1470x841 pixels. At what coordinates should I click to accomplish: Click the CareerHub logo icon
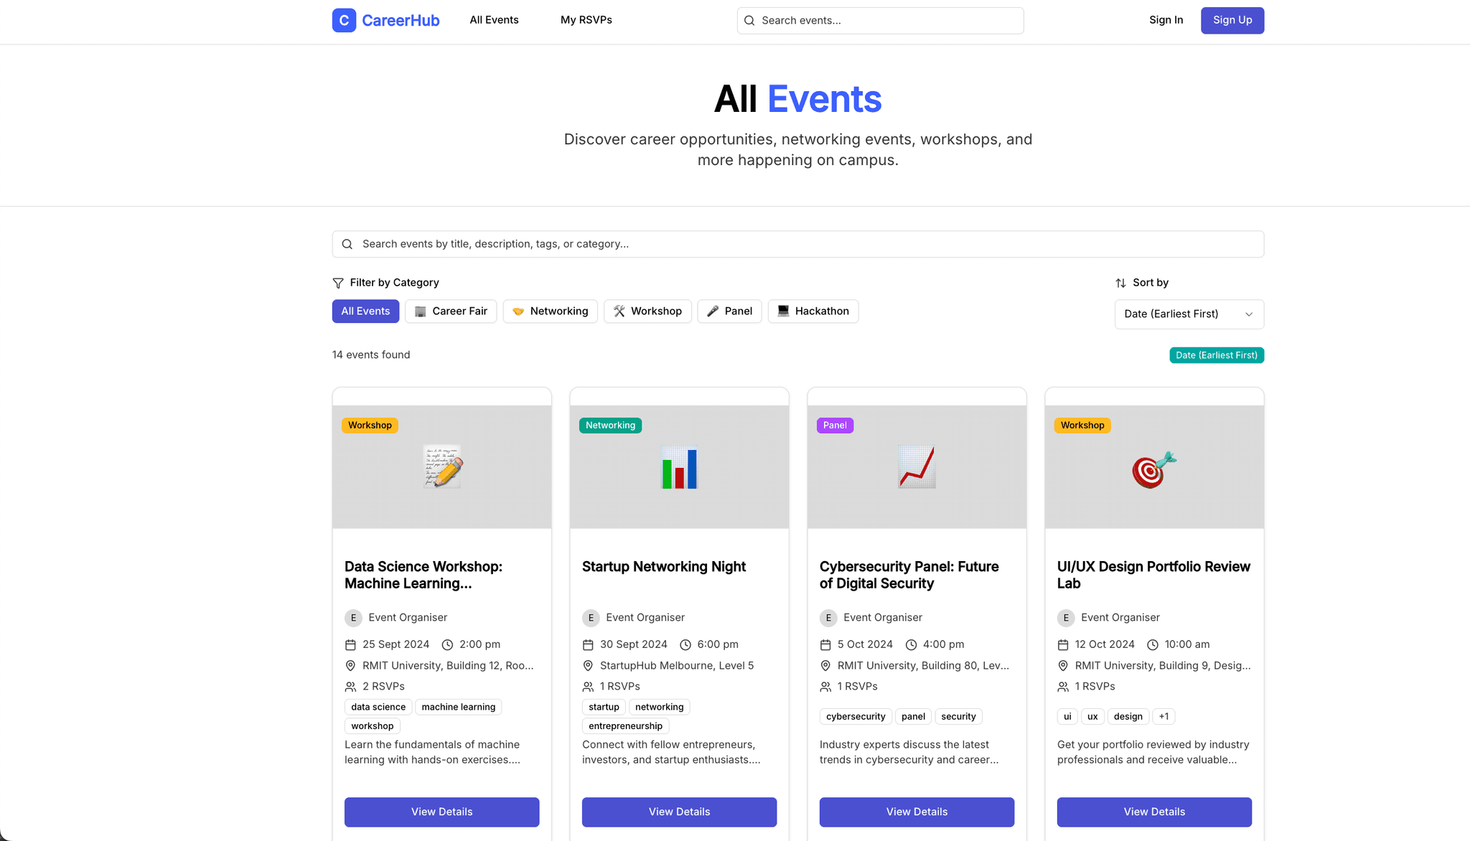click(x=344, y=20)
